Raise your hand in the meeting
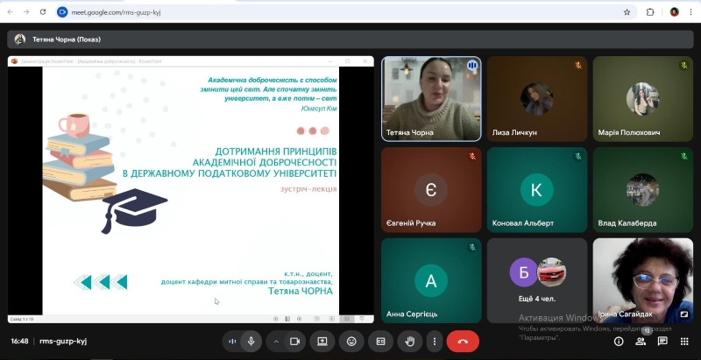This screenshot has height=360, width=701. click(409, 341)
